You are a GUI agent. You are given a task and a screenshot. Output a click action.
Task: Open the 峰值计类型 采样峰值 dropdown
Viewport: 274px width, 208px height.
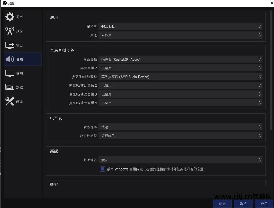click(180, 136)
